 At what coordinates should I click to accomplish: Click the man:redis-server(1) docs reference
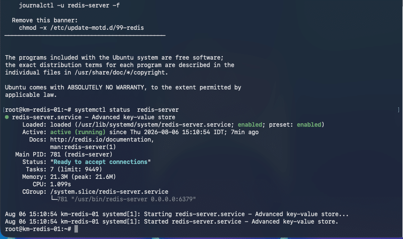[83, 147]
